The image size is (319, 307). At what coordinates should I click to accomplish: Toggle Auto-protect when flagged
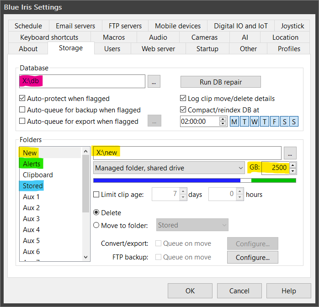pyautogui.click(x=64, y=99)
